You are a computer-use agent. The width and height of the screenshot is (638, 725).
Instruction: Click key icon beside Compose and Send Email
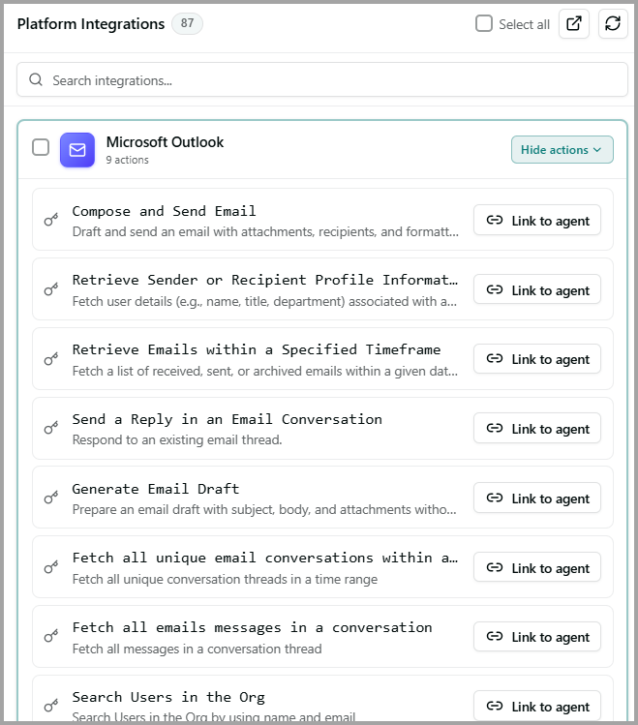click(51, 220)
